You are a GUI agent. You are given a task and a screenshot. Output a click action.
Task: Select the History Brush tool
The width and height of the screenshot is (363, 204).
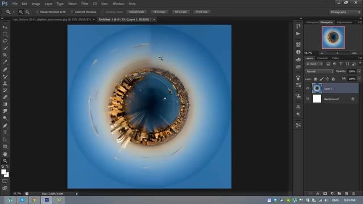(5, 90)
